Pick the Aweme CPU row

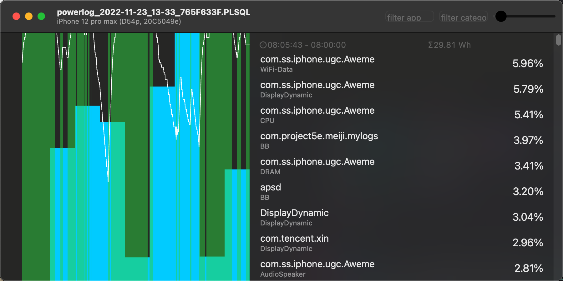click(401, 115)
